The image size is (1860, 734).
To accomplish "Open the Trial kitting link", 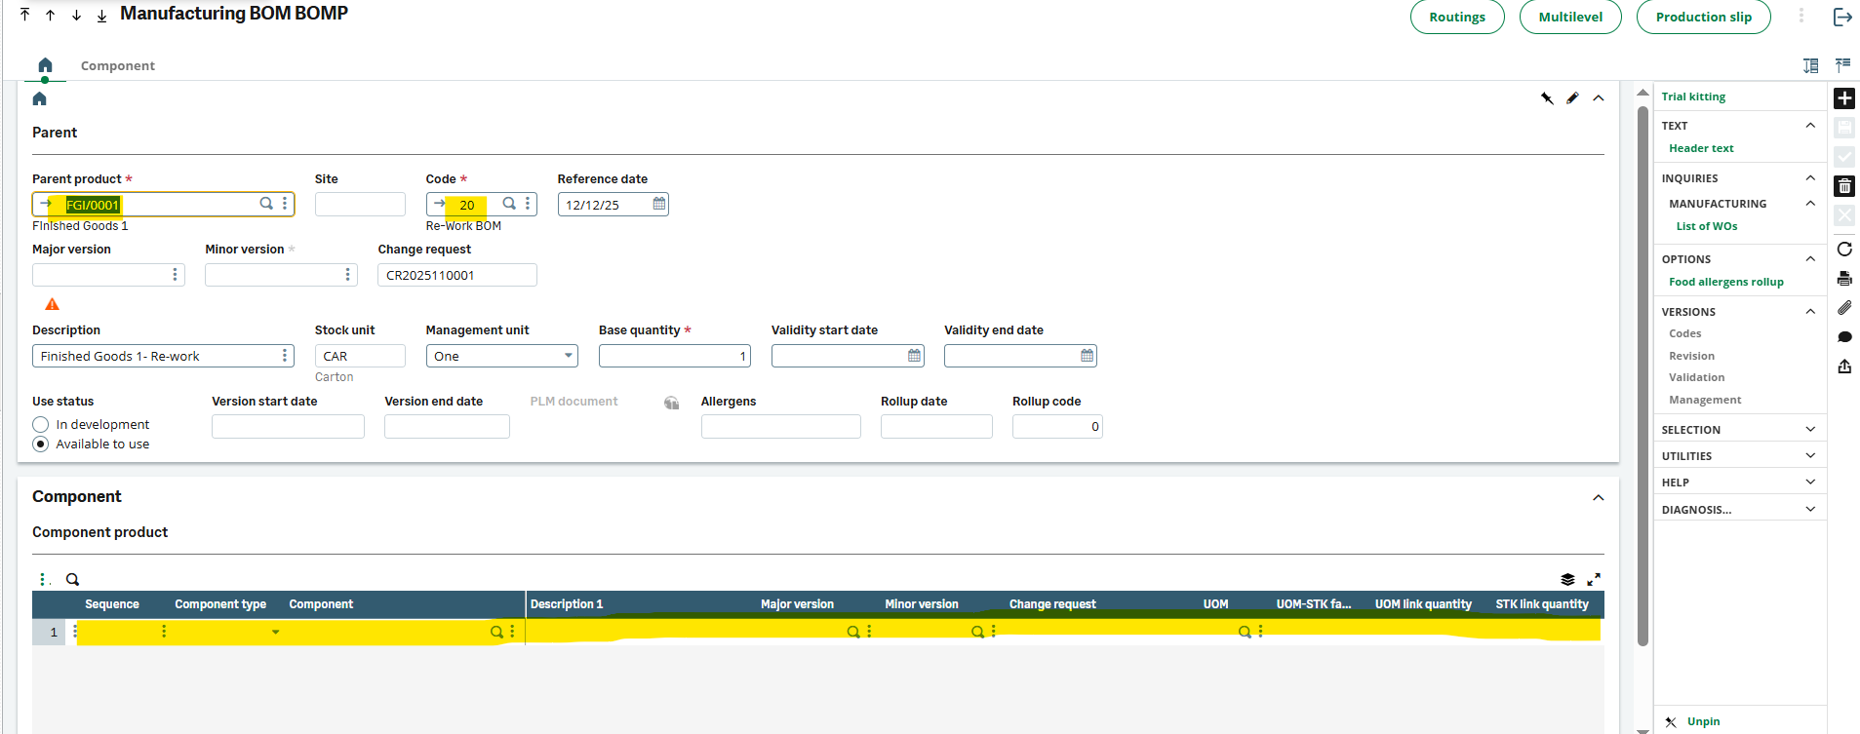I will pyautogui.click(x=1693, y=97).
